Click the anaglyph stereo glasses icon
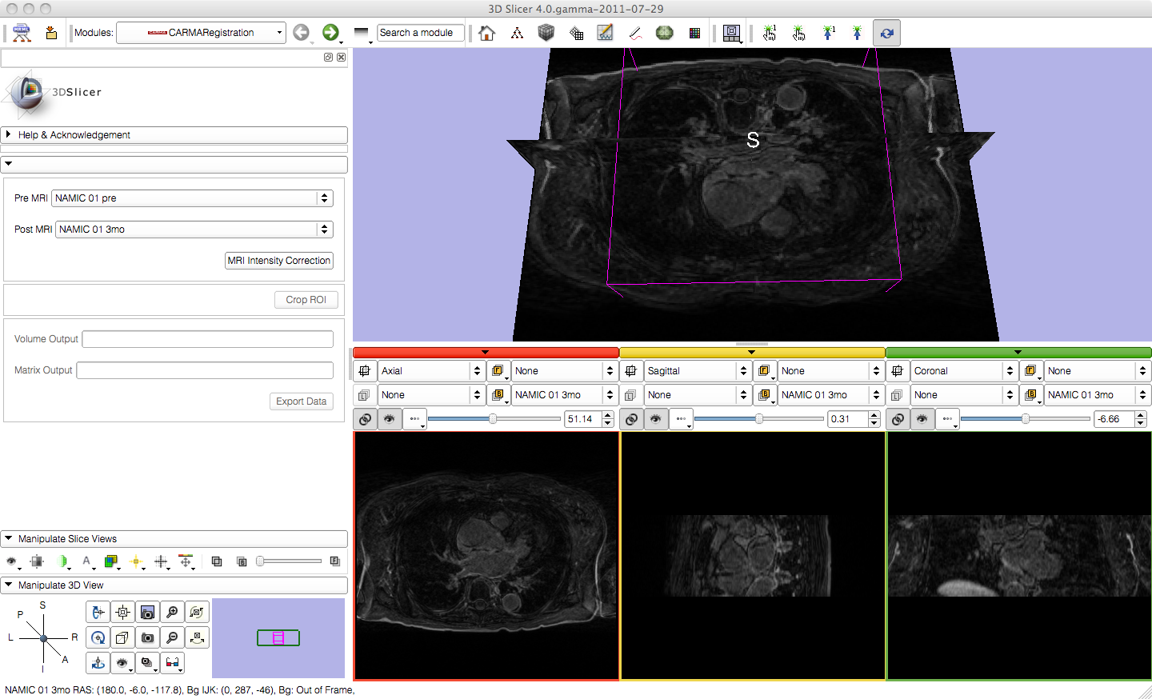This screenshot has height=699, width=1152. (x=172, y=662)
